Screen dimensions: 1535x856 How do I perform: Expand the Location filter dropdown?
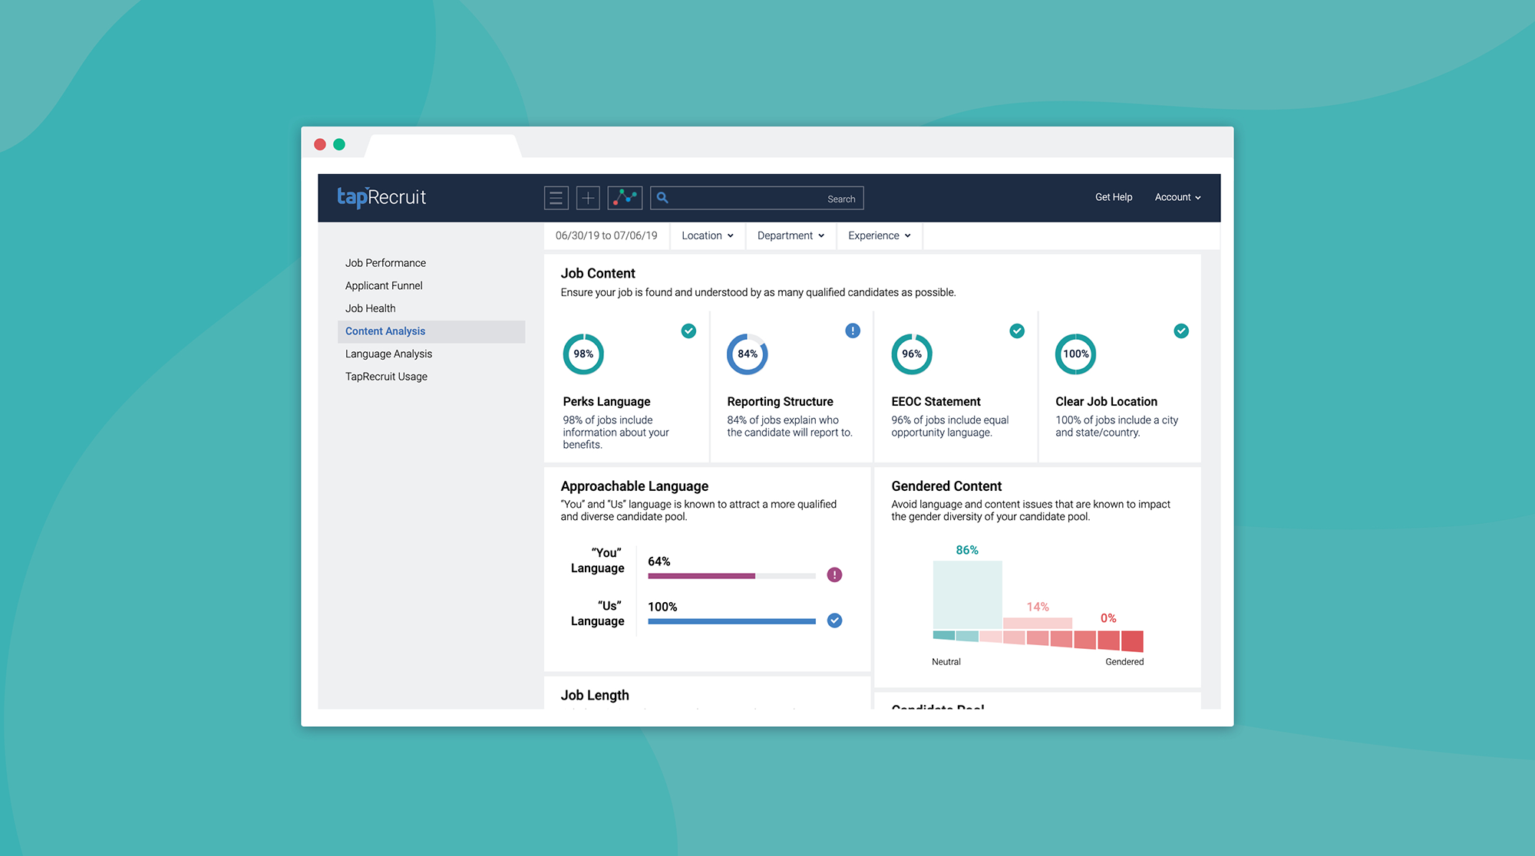coord(707,235)
